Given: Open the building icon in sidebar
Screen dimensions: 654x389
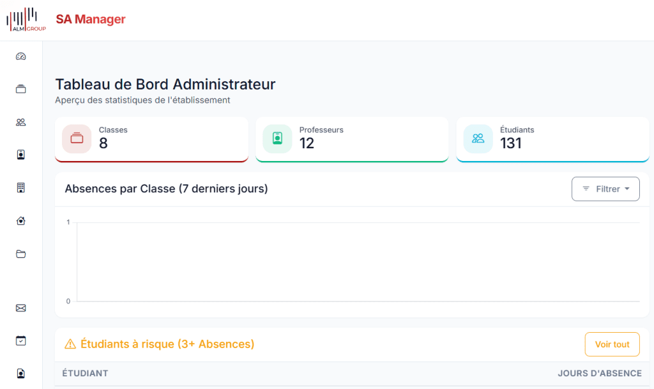Looking at the screenshot, I should click(x=21, y=188).
